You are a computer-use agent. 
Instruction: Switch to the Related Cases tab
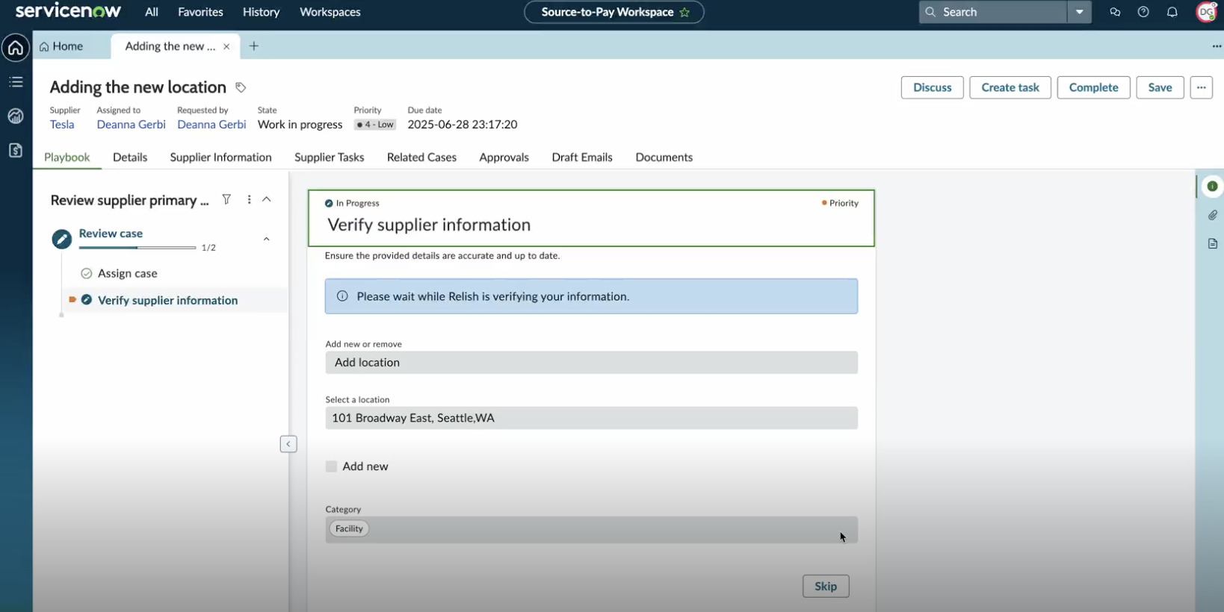point(421,157)
